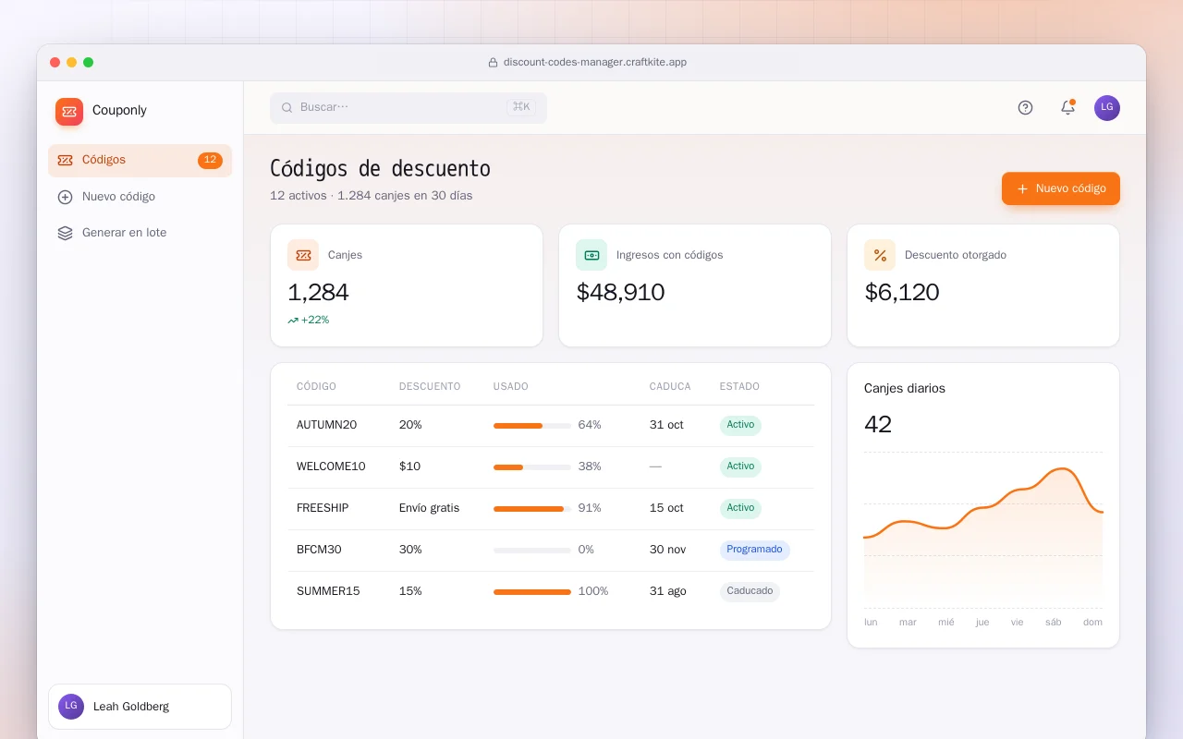
Task: Click the SUMMER15 usage progress bar
Action: pyautogui.click(x=532, y=592)
